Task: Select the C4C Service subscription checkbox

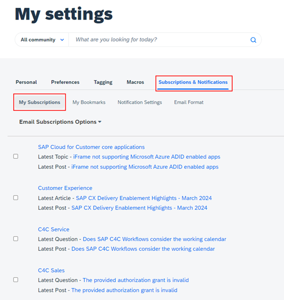Action: 16,239
